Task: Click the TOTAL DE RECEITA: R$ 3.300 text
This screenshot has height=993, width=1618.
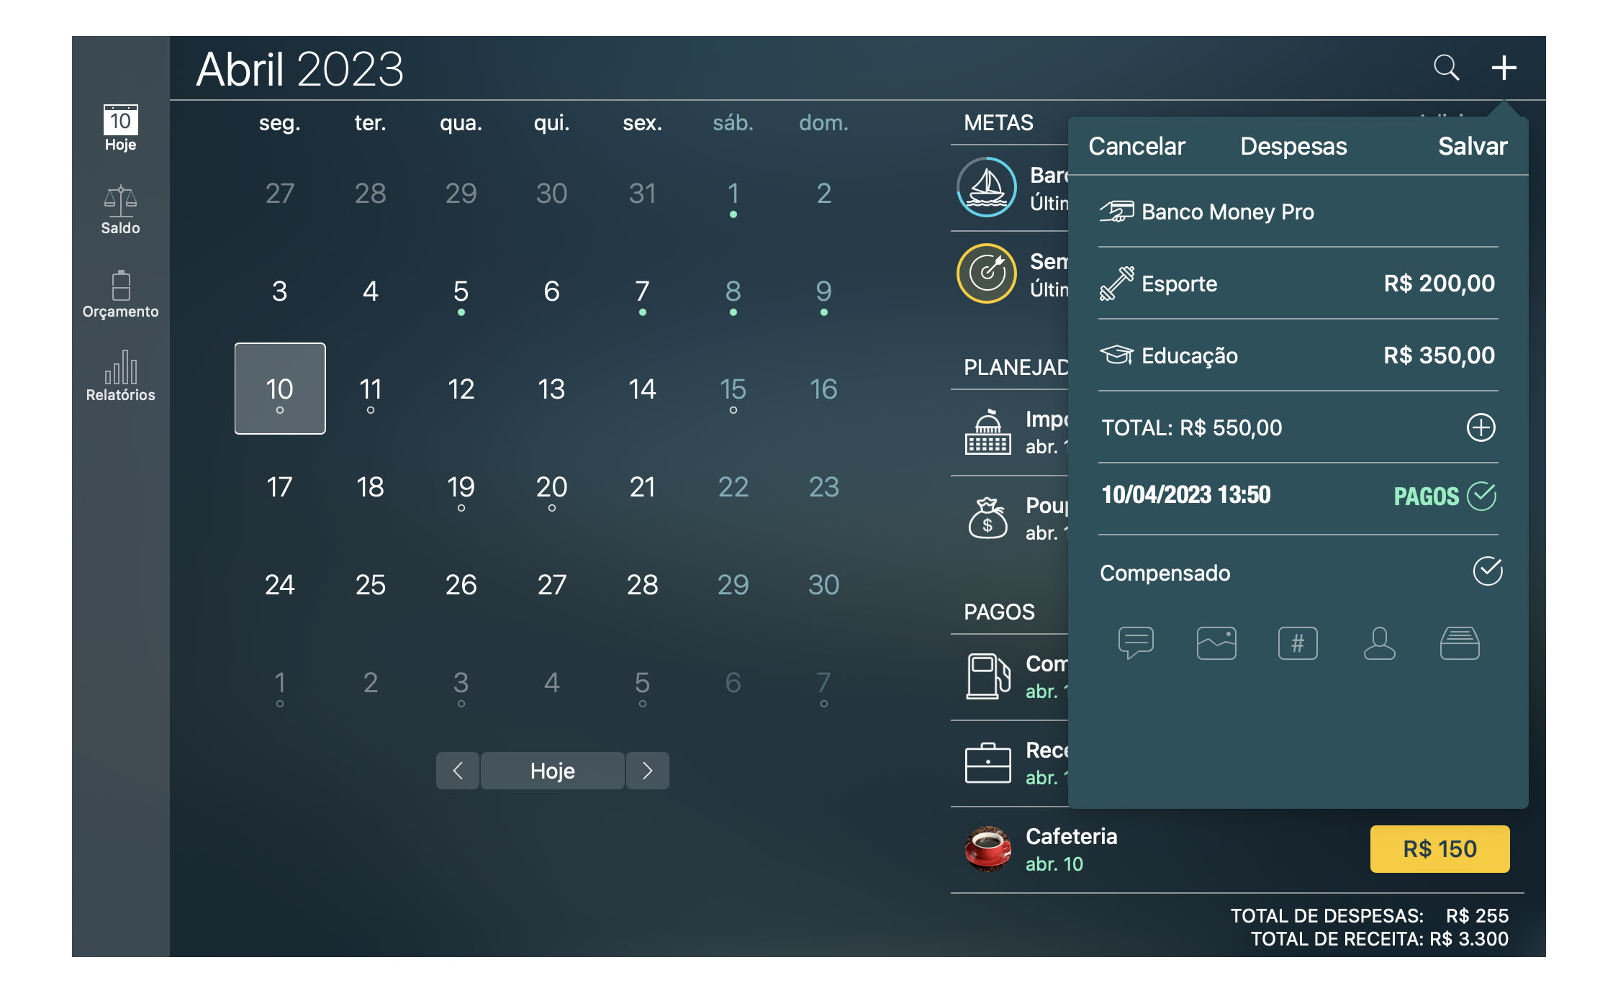Action: (x=1379, y=938)
